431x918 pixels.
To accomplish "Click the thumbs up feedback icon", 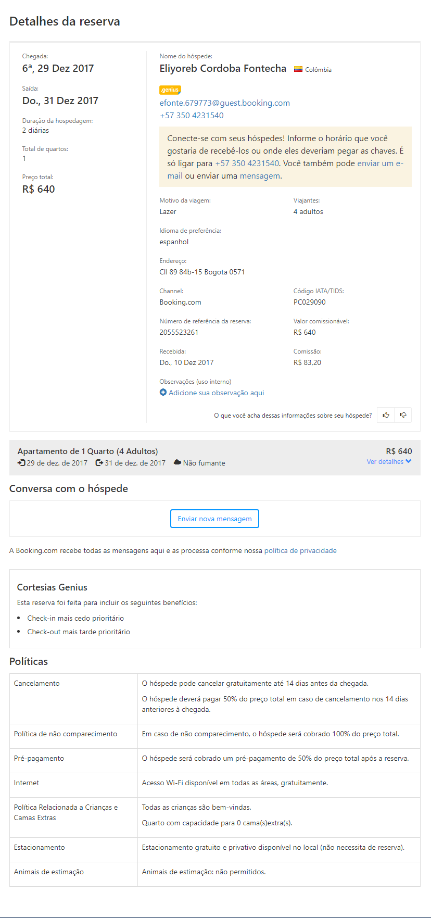I will click(386, 415).
